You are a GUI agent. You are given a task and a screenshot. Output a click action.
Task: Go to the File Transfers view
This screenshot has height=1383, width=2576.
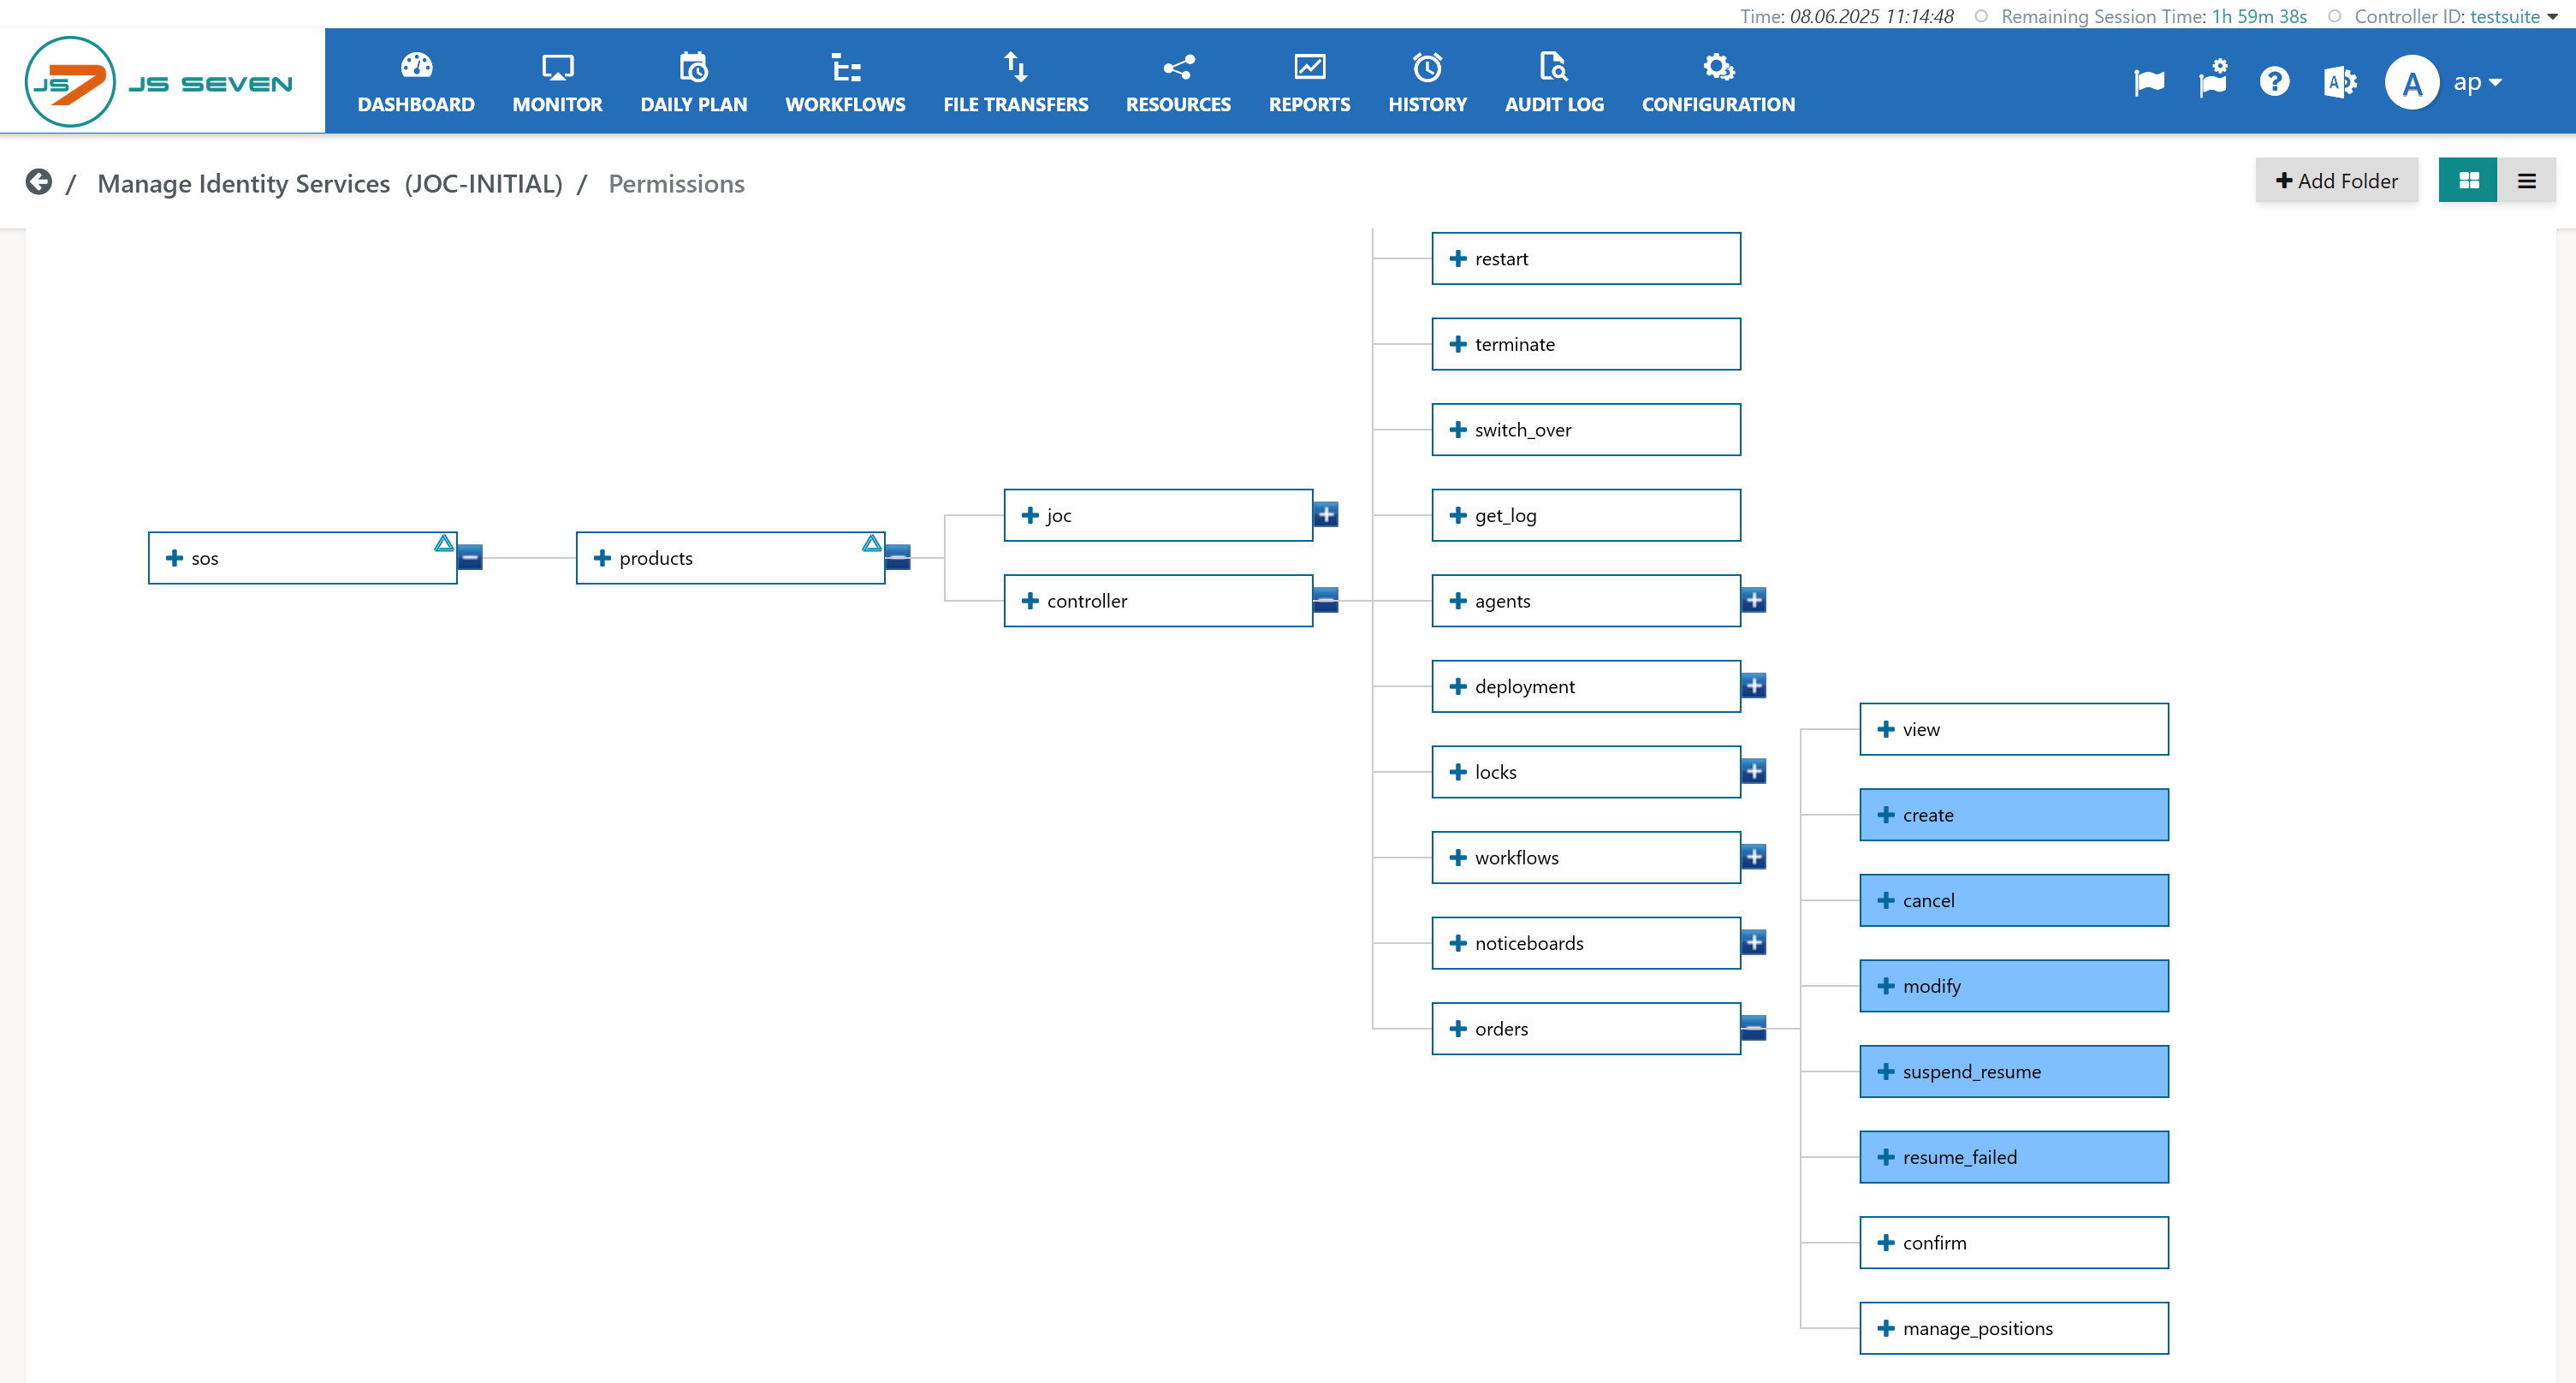pos(1015,82)
